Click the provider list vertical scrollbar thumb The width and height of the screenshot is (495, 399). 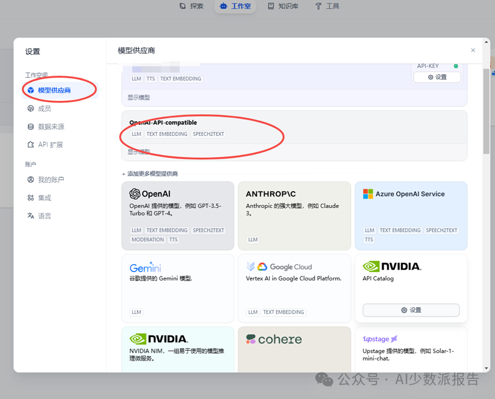486,111
